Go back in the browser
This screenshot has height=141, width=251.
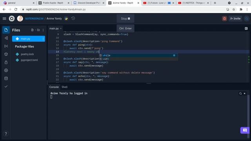pyautogui.click(x=4, y=9)
